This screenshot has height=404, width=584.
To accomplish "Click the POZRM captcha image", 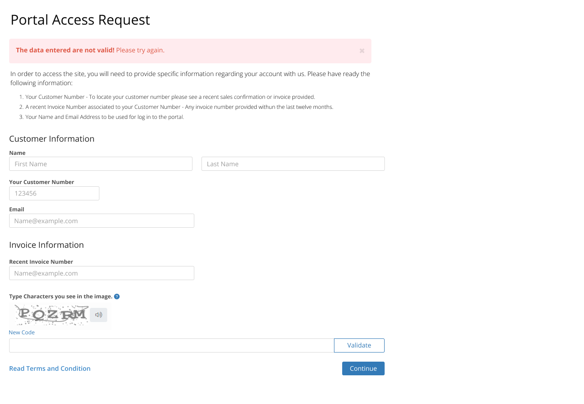I will 51,315.
